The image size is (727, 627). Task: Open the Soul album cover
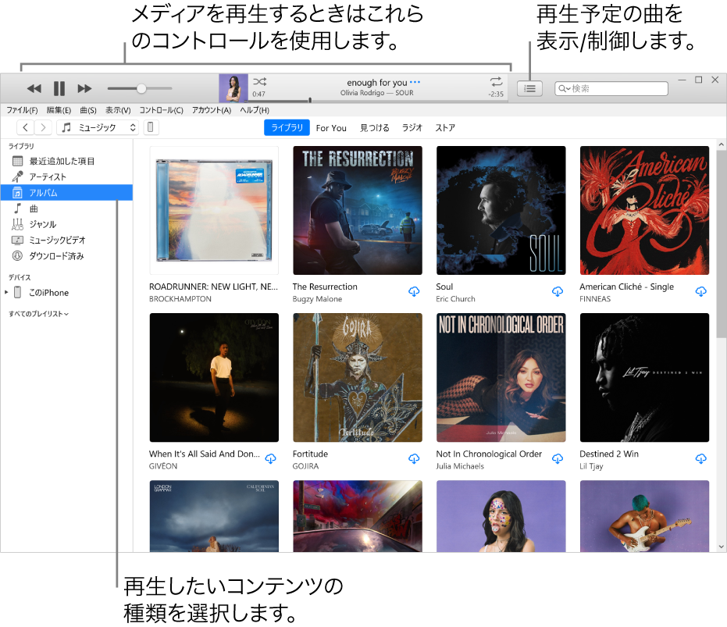point(501,211)
